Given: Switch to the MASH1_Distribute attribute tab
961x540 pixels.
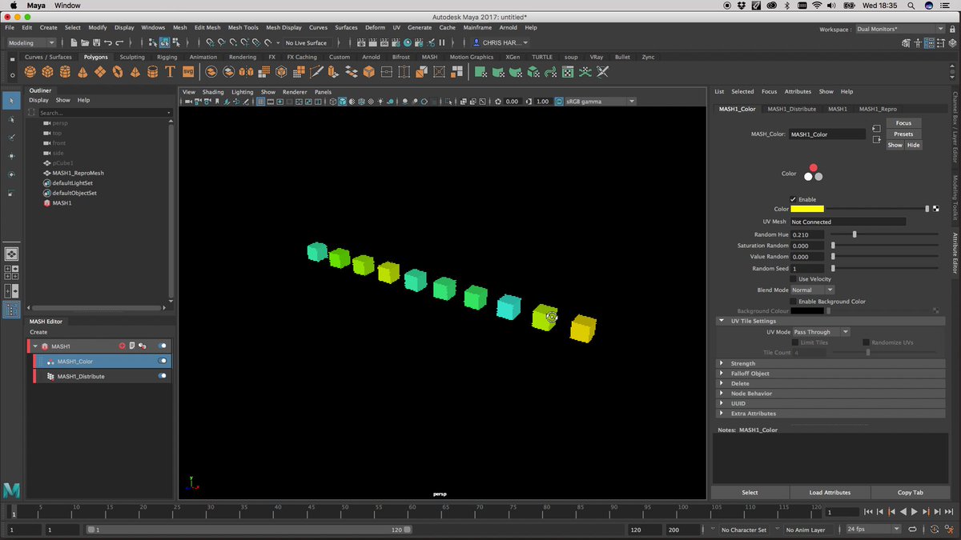Looking at the screenshot, I should tap(791, 109).
